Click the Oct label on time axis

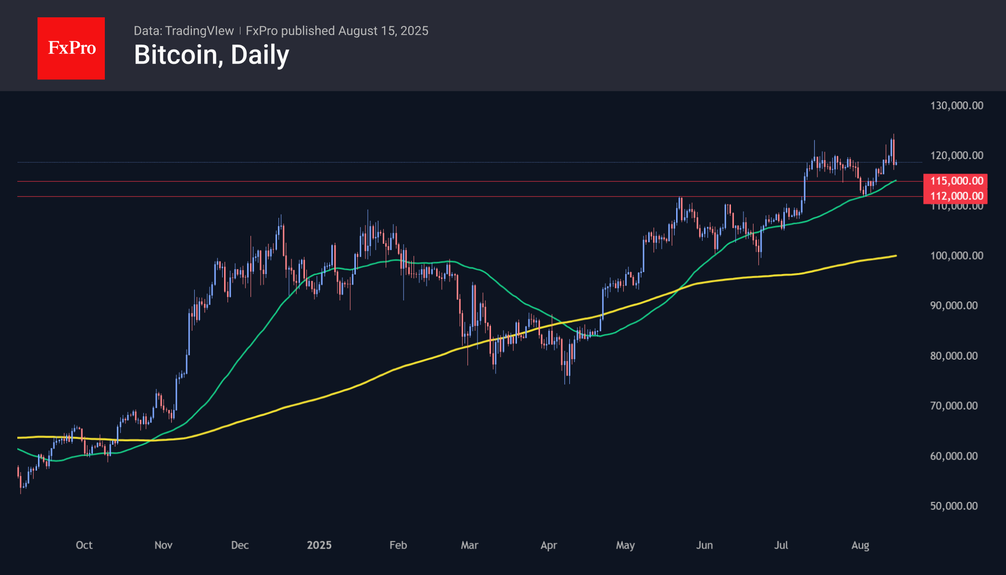(84, 545)
